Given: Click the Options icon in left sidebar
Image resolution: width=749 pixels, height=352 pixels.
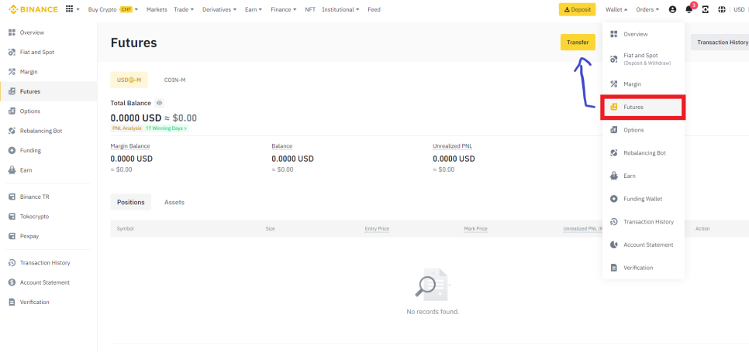Looking at the screenshot, I should [x=12, y=111].
